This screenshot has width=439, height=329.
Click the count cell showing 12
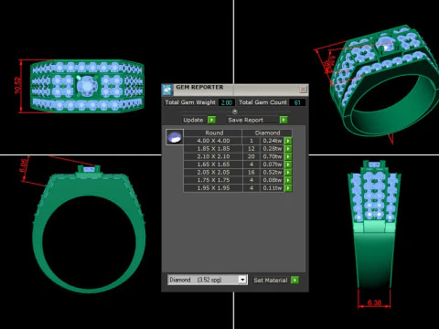click(252, 149)
